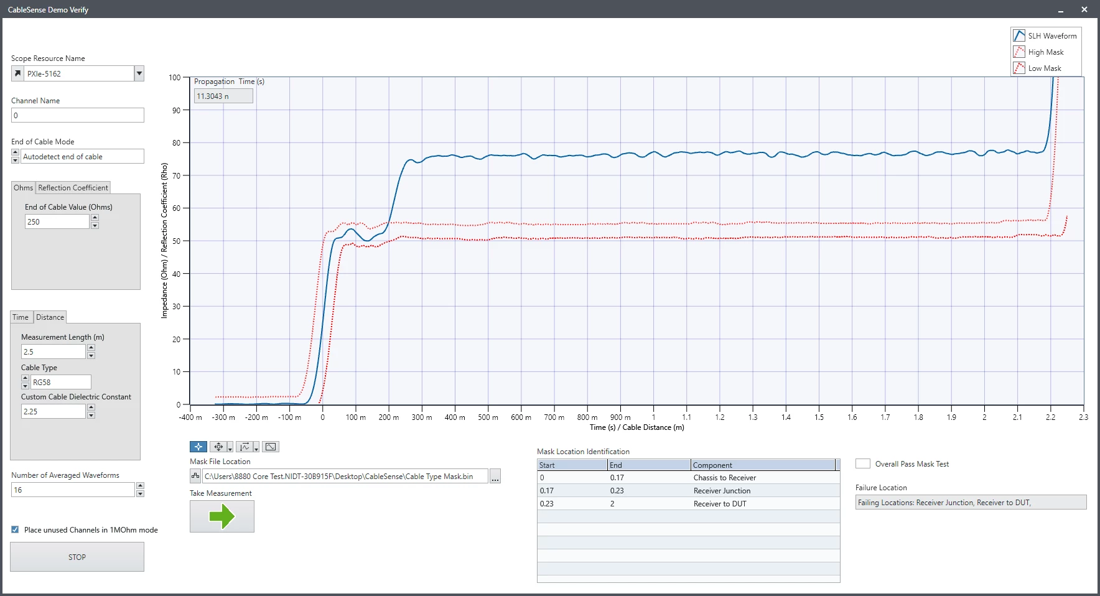Click the Propagation Time value 11.3043 n
1100x596 pixels.
pyautogui.click(x=223, y=96)
